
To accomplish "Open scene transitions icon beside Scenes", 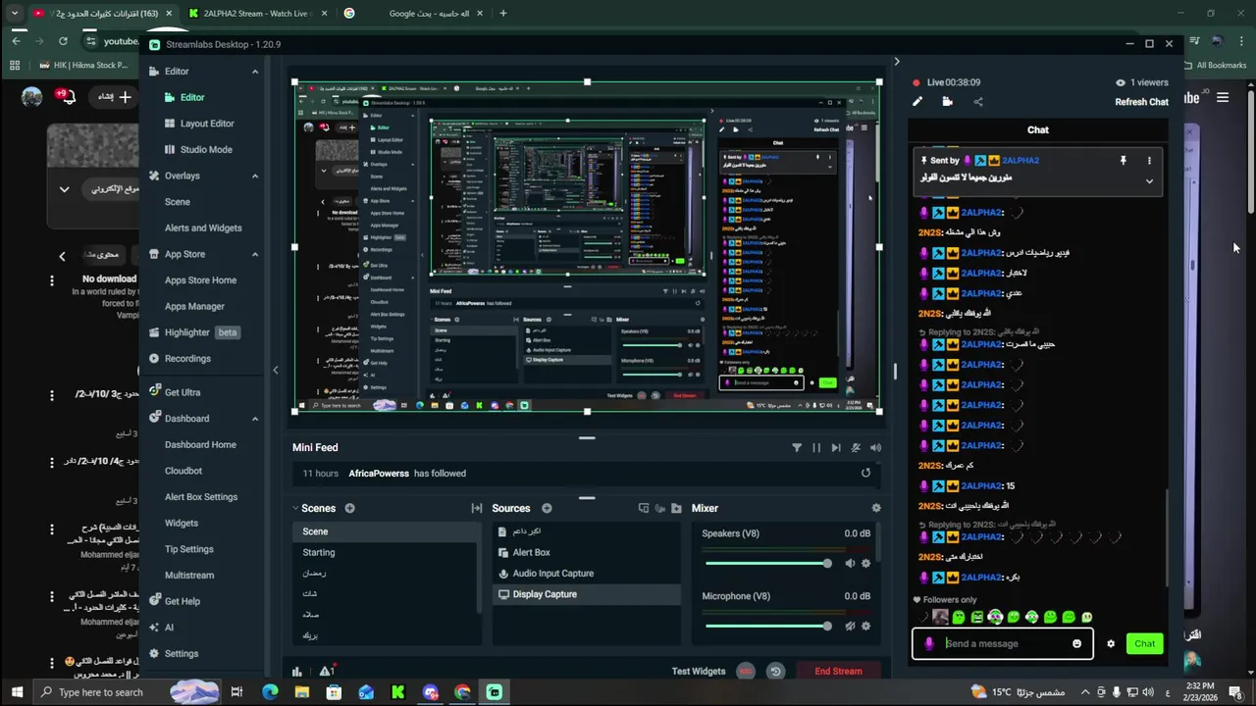I will tap(477, 508).
